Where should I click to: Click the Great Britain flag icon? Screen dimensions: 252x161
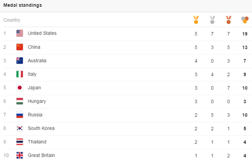point(20,155)
